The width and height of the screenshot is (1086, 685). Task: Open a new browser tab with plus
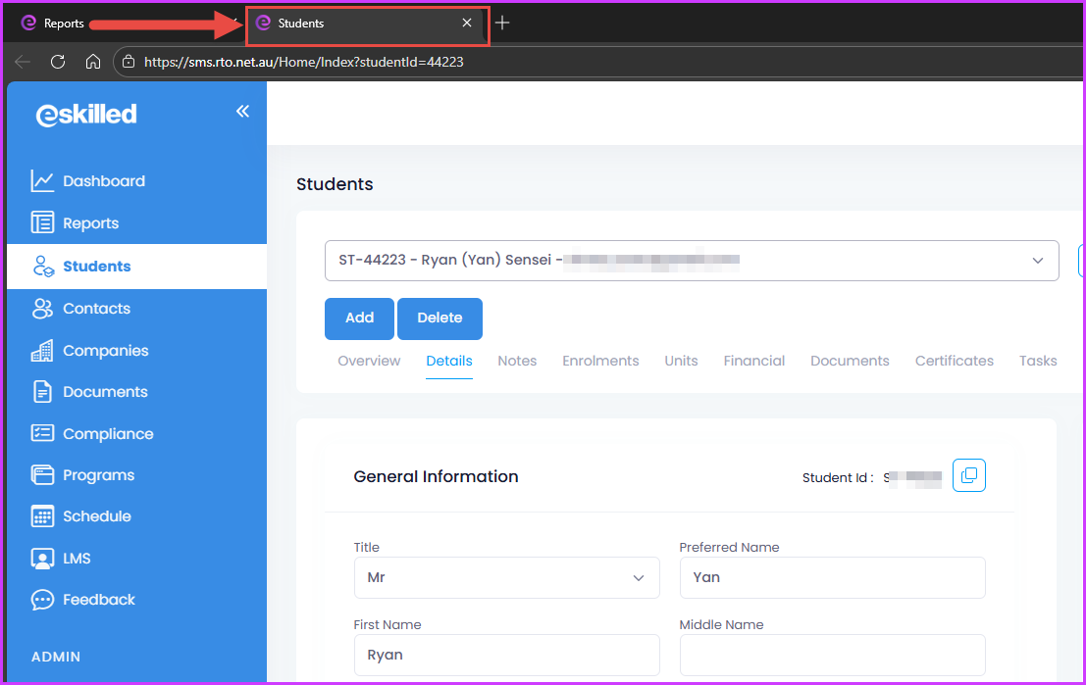pos(502,23)
